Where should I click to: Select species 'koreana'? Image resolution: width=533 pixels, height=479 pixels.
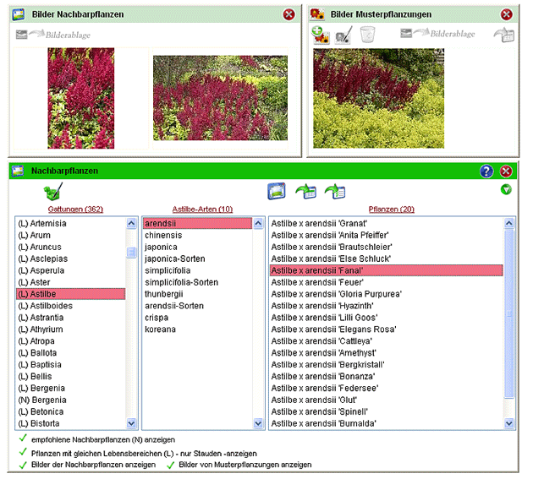(x=197, y=329)
